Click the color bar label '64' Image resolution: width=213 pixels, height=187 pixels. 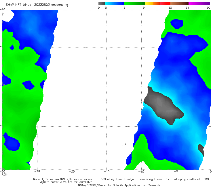187,8
